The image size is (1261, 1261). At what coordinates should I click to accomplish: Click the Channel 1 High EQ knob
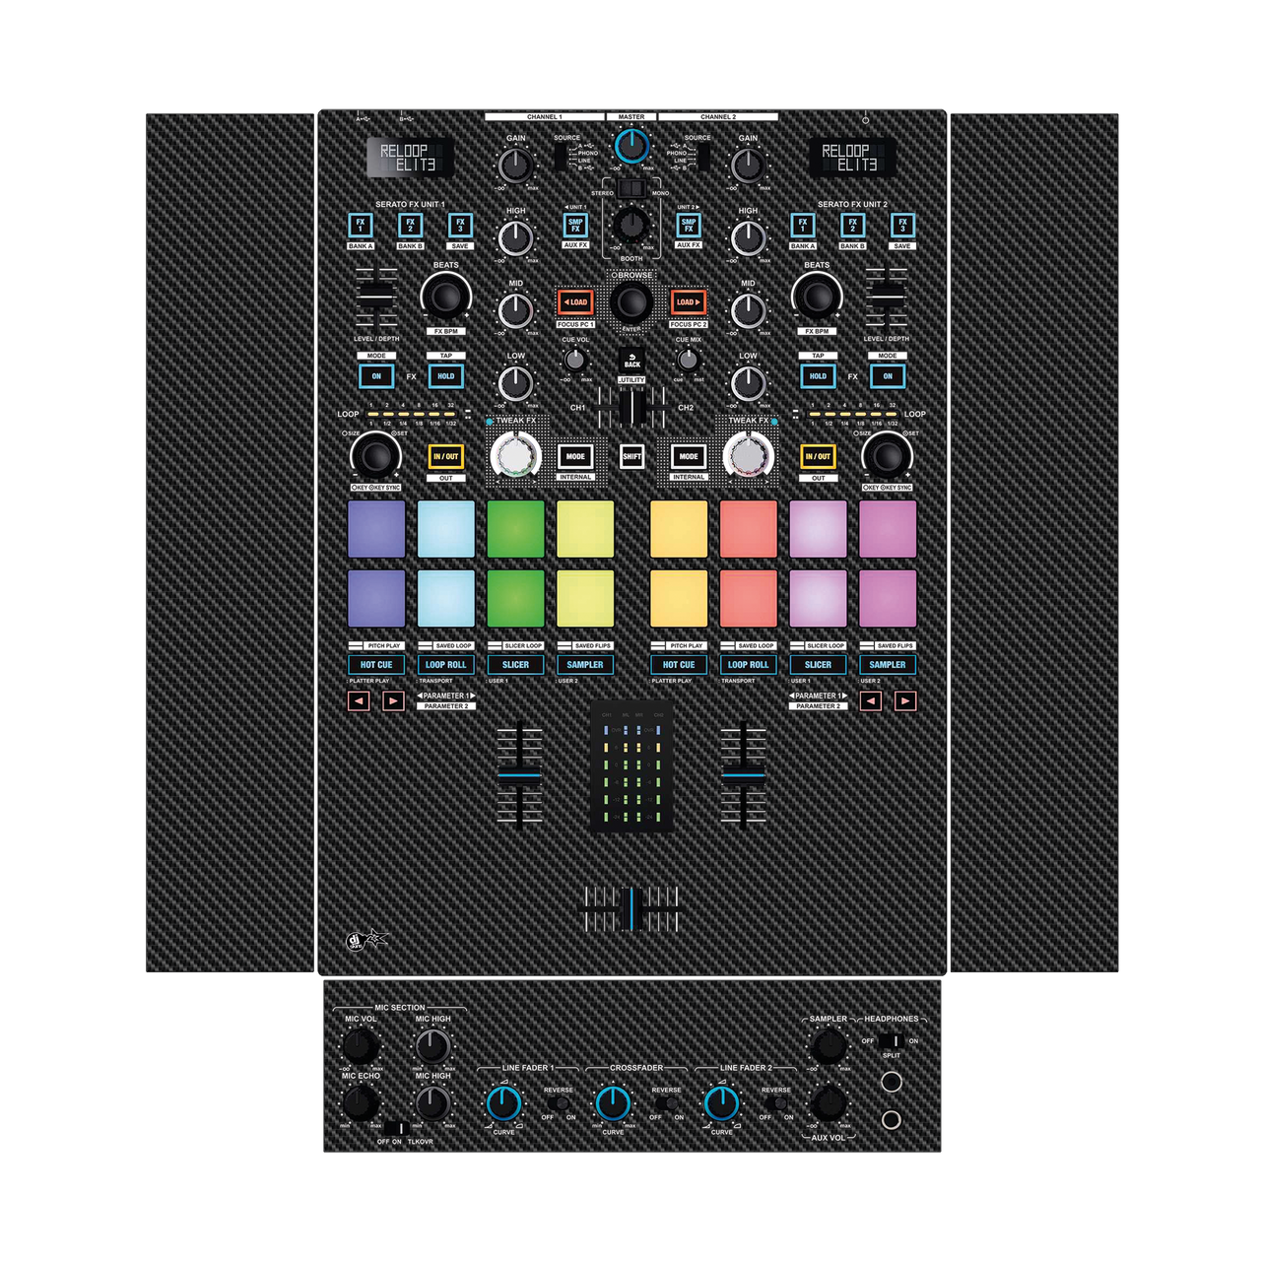[x=515, y=238]
